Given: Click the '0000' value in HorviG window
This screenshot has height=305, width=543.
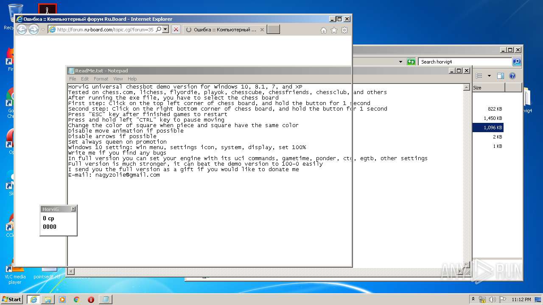Looking at the screenshot, I should click(50, 227).
